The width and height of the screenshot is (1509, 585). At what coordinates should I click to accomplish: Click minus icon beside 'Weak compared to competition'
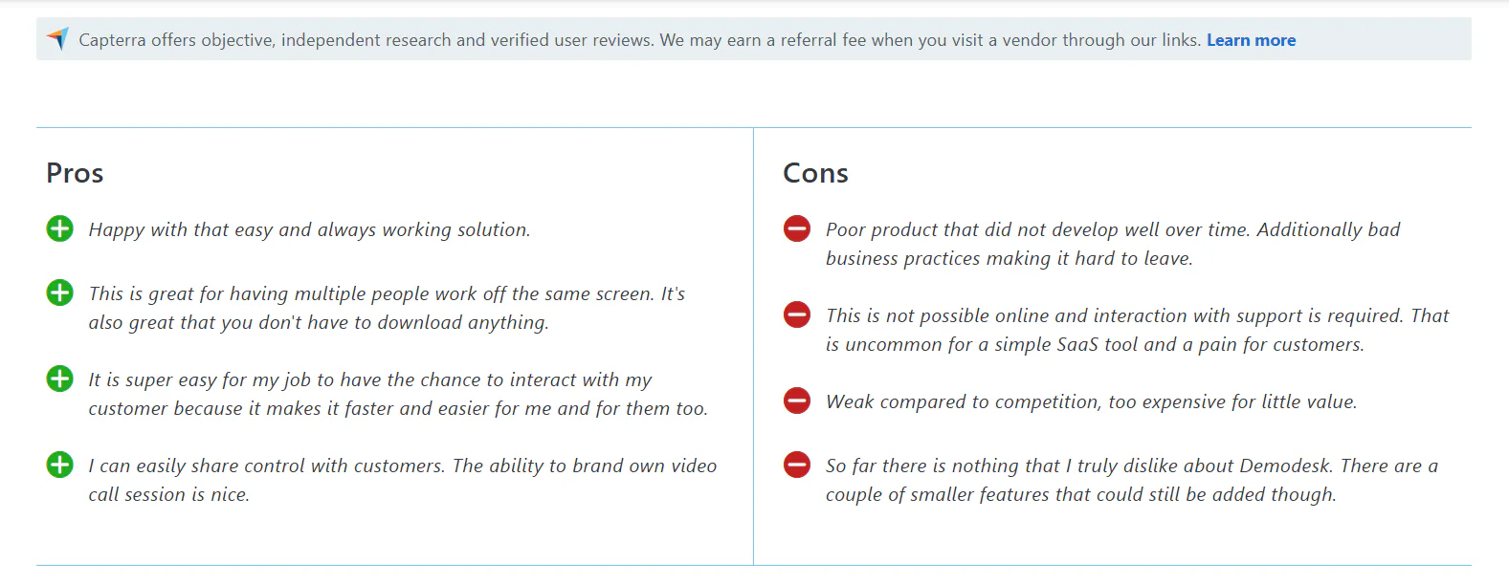coord(797,401)
